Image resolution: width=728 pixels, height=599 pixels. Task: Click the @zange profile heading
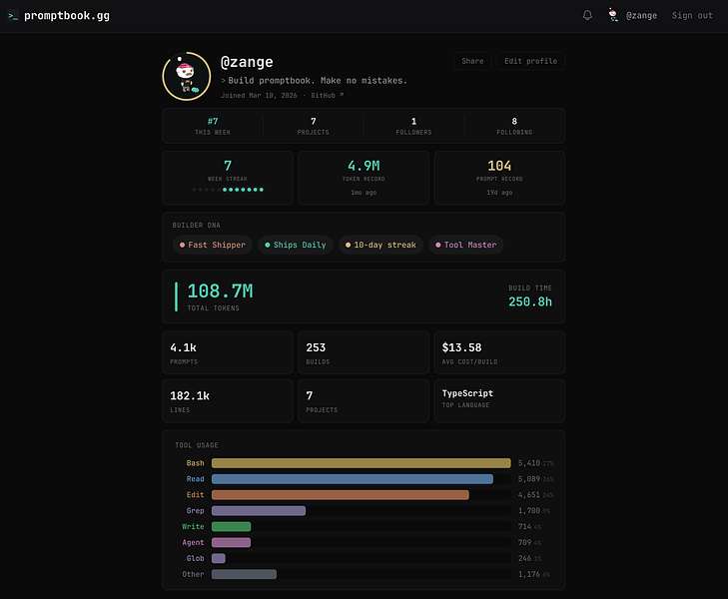point(247,62)
